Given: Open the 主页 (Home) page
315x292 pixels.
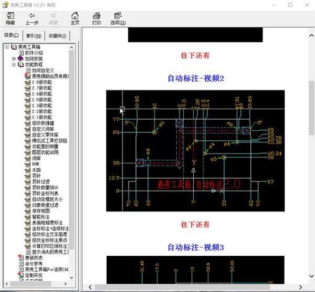Looking at the screenshot, I should click(75, 18).
